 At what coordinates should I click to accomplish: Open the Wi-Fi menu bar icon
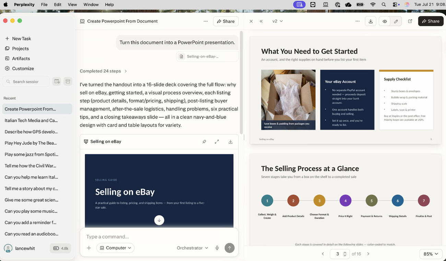click(x=373, y=4)
